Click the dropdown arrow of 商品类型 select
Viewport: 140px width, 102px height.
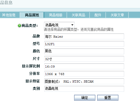[x=72, y=25]
